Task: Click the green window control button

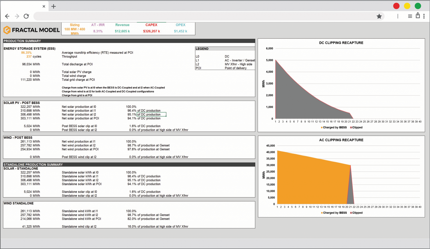Action: tap(418, 6)
